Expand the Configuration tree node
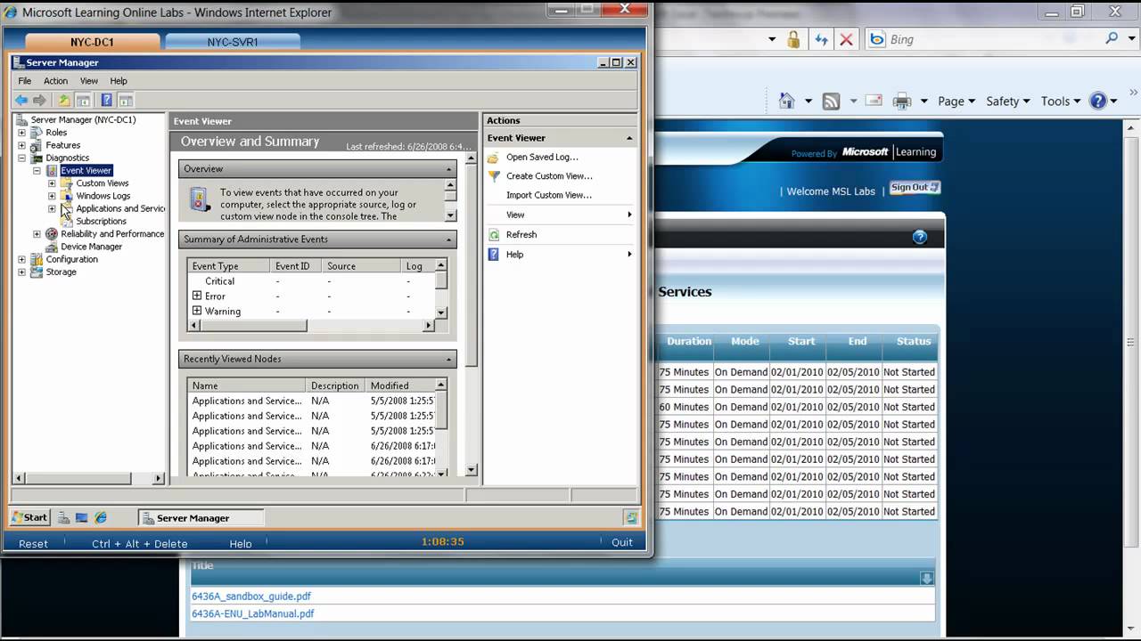 tap(22, 259)
